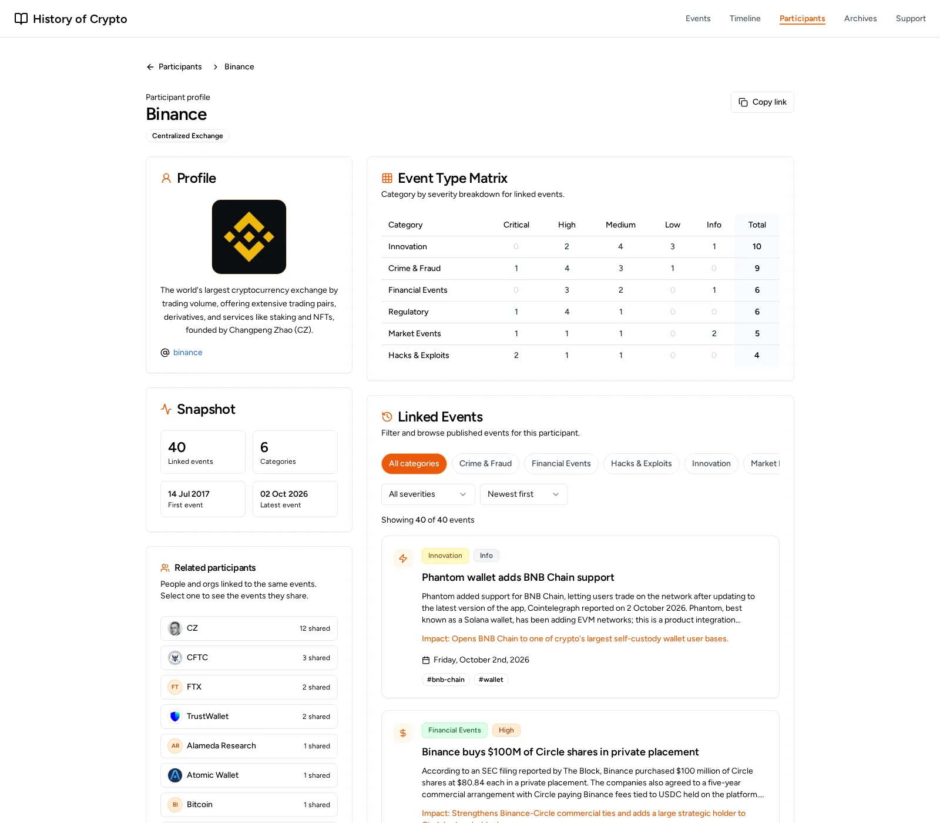Select Alameda Research related participant
The width and height of the screenshot is (940, 823).
point(249,746)
